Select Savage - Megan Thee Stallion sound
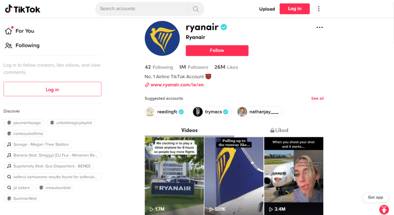The image size is (394, 215). point(38,144)
